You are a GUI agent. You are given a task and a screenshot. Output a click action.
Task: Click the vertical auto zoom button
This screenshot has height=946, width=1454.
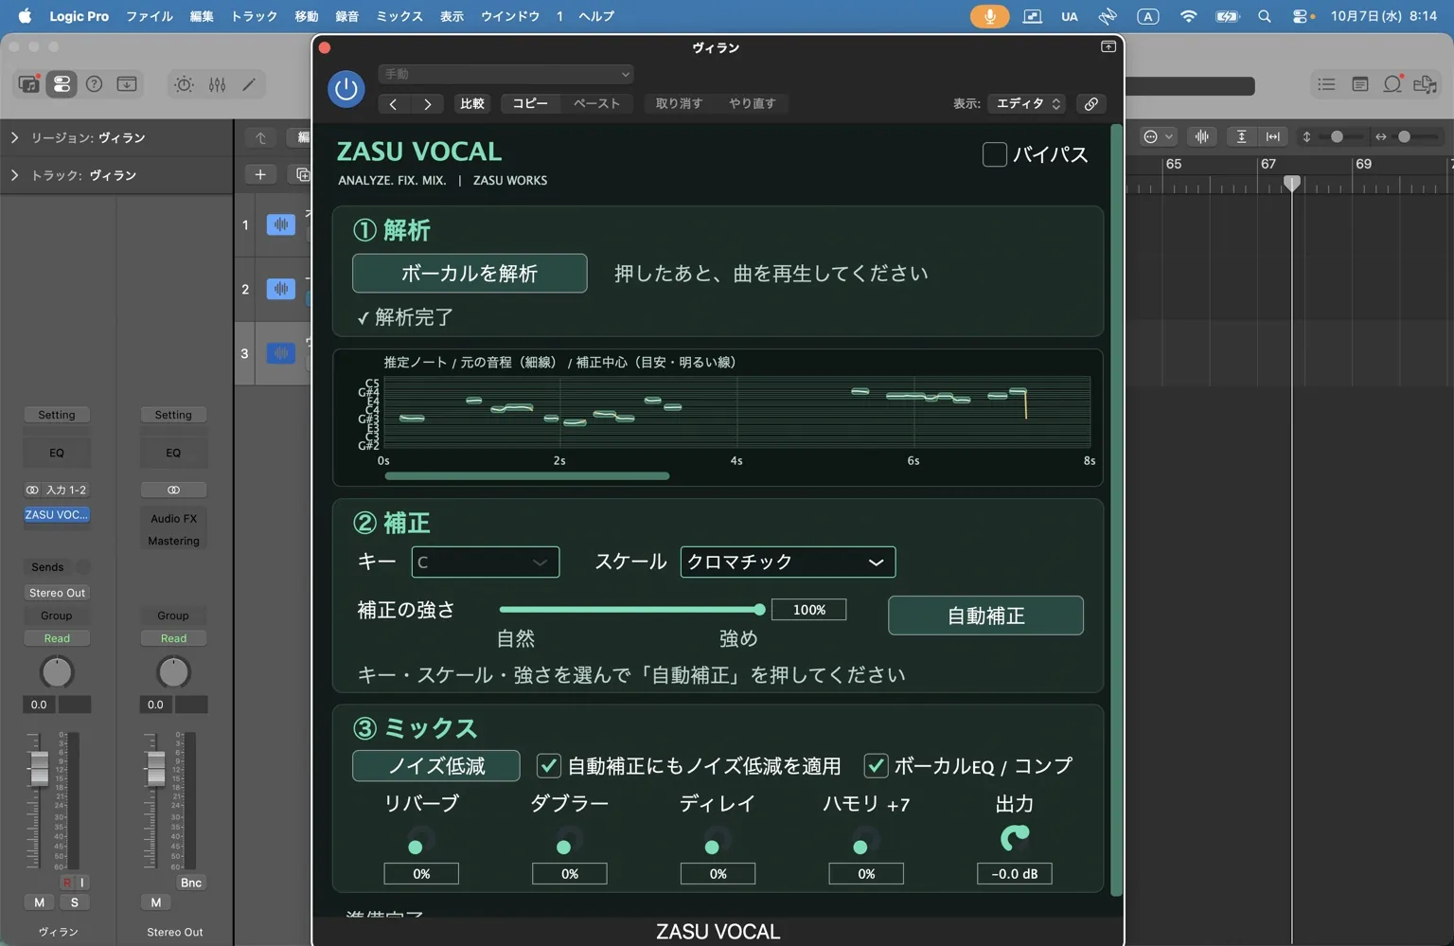pos(1241,136)
